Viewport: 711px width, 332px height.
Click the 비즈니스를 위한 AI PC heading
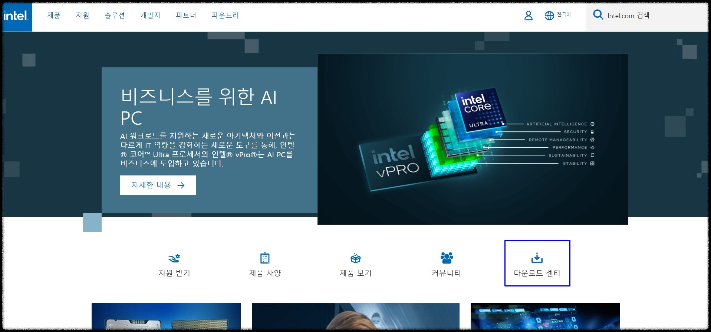(x=198, y=107)
